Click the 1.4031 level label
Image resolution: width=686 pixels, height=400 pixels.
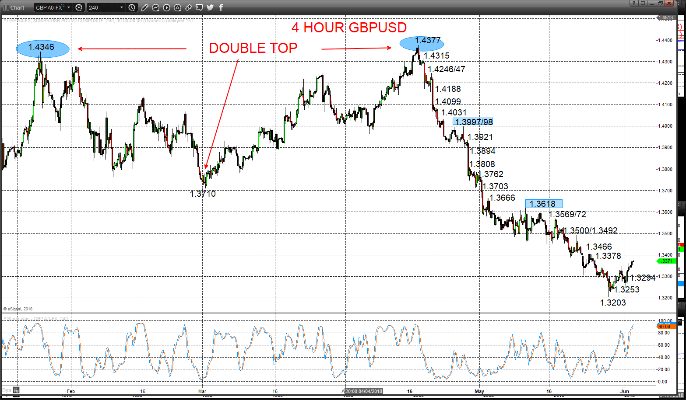454,112
